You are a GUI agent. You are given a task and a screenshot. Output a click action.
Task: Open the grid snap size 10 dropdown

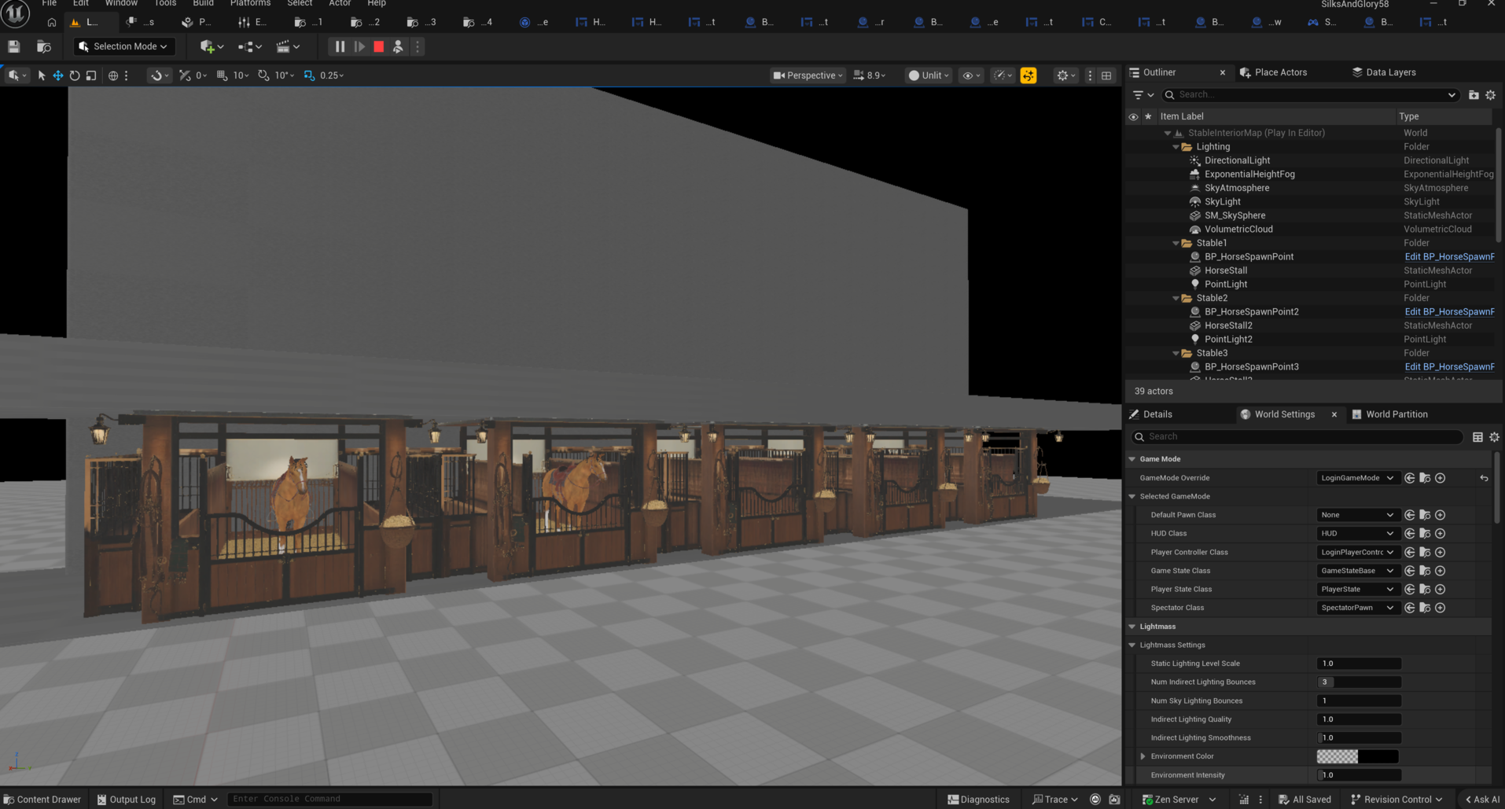[241, 75]
